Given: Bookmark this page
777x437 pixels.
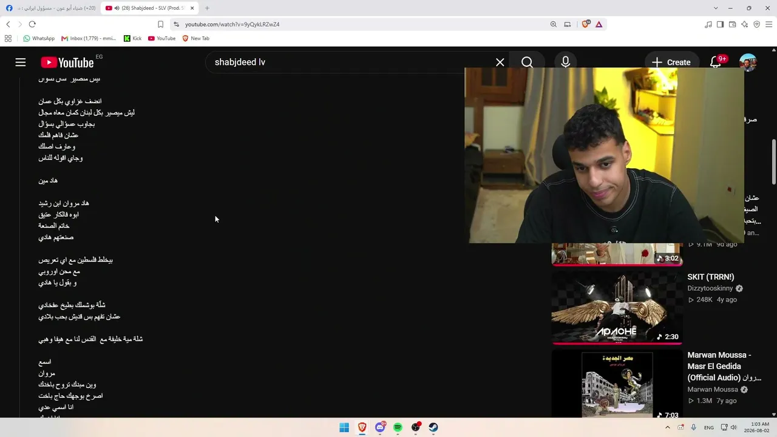Looking at the screenshot, I should [160, 24].
